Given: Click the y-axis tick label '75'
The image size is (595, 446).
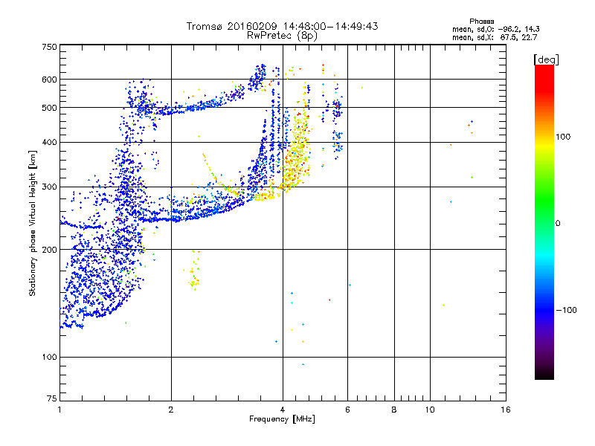Looking at the screenshot, I should [x=52, y=398].
